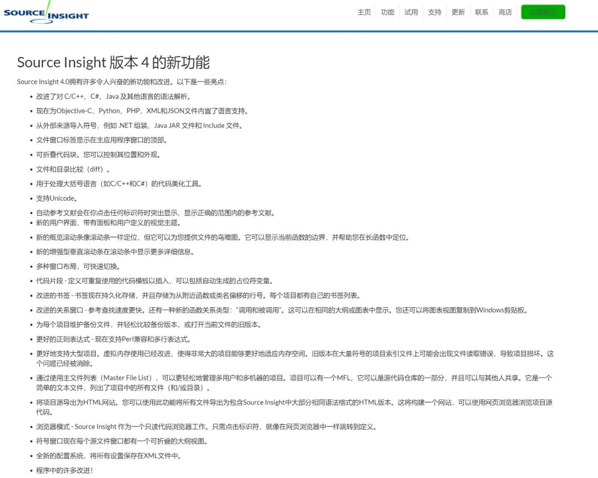Click bullet starting "新的概览滚动条"
598x478 pixels.
coord(223,237)
